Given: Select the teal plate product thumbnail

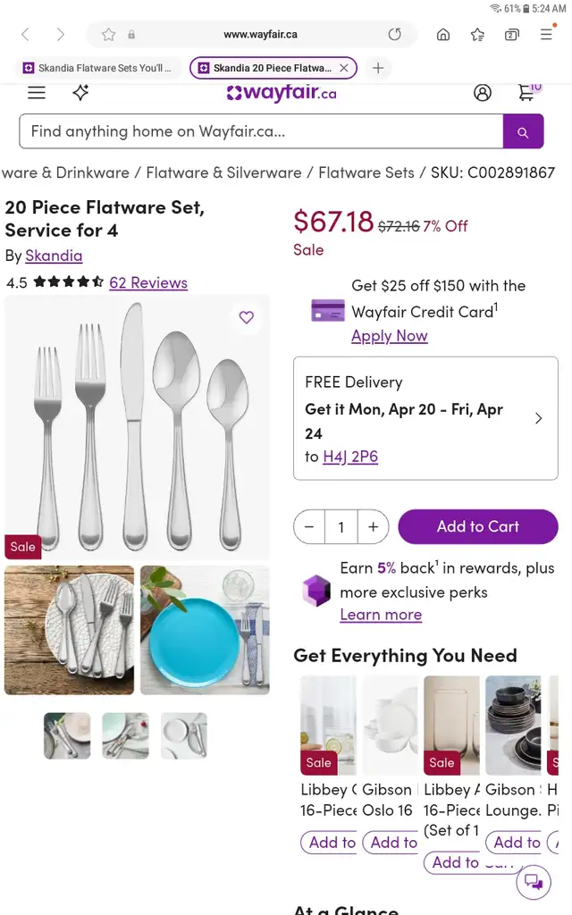Looking at the screenshot, I should point(204,629).
